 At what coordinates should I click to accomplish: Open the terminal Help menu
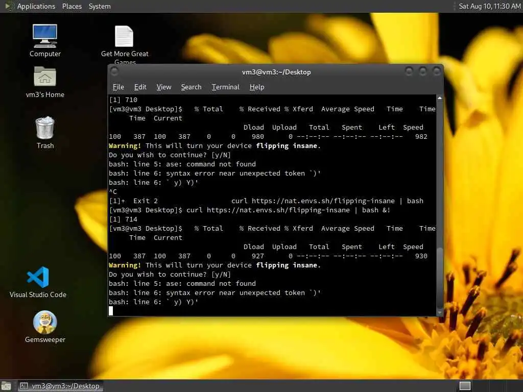click(257, 87)
